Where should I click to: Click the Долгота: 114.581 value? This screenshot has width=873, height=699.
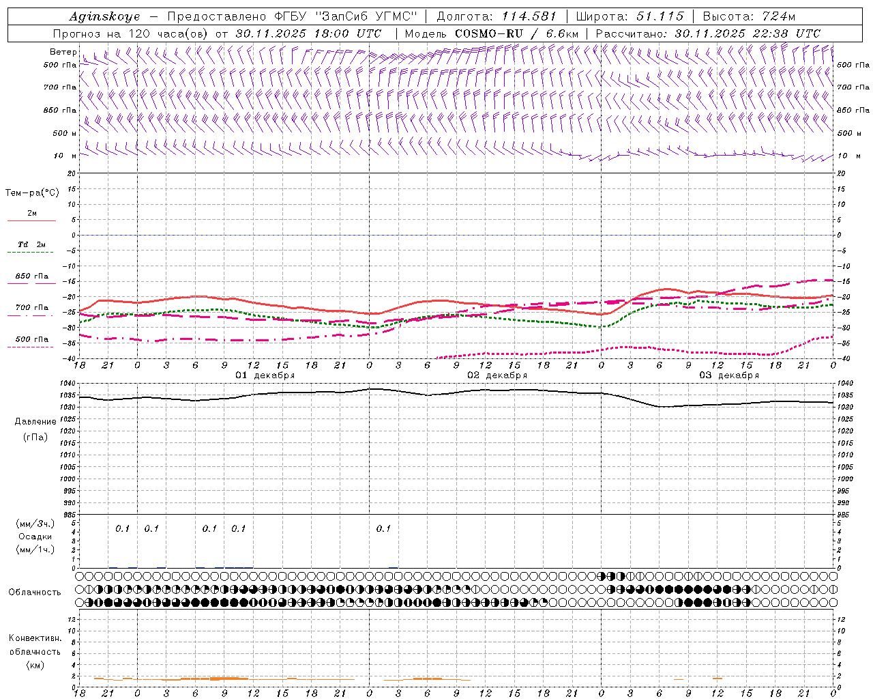[x=497, y=16]
